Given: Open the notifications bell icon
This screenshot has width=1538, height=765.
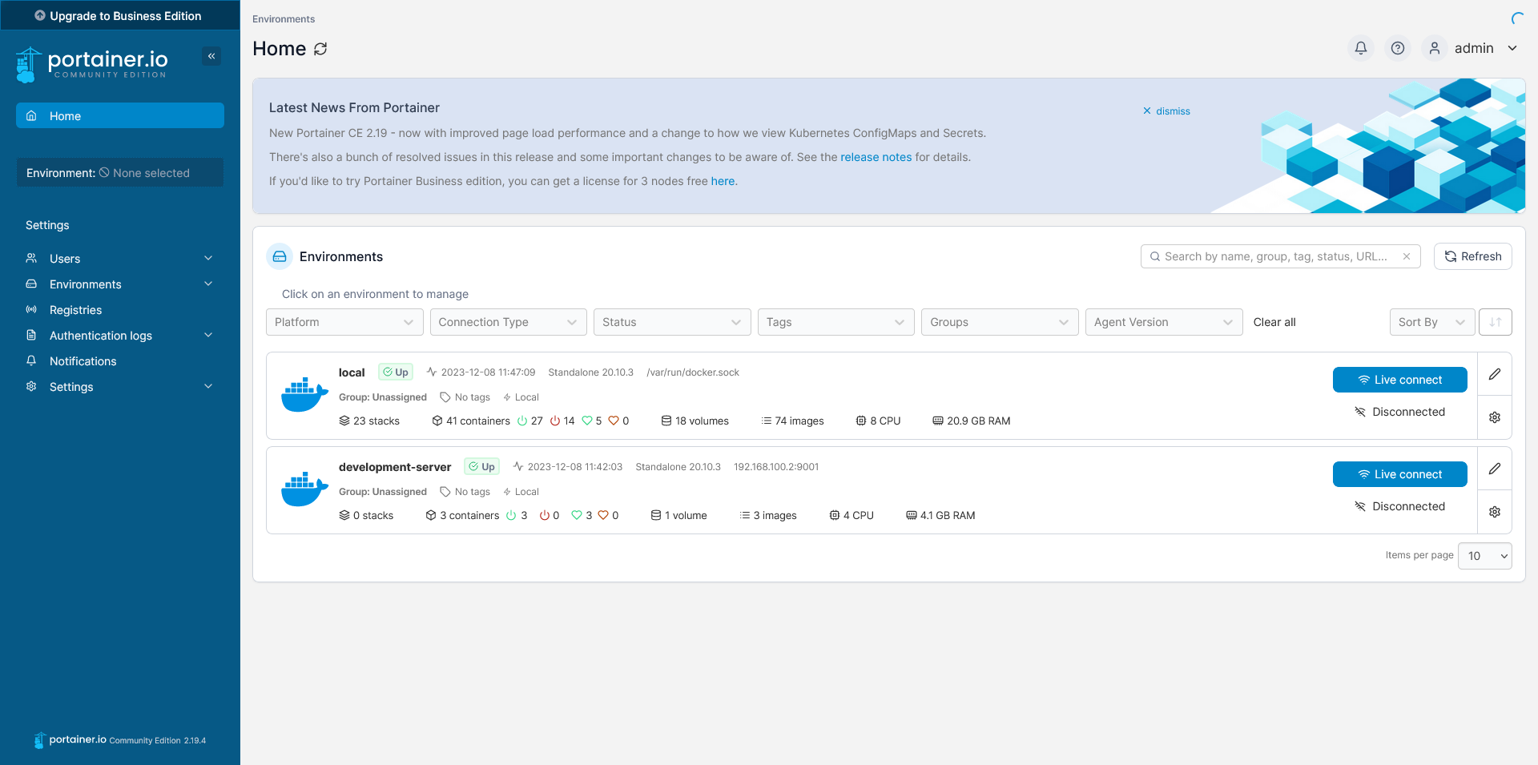Looking at the screenshot, I should [1360, 48].
